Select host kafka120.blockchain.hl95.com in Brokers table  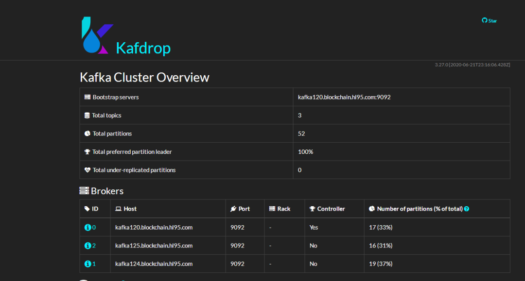pos(154,228)
